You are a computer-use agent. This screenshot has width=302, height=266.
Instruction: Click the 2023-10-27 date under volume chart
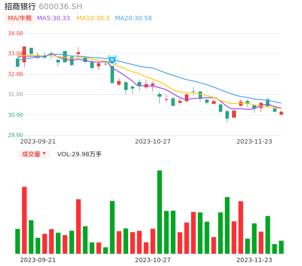[x=153, y=260]
